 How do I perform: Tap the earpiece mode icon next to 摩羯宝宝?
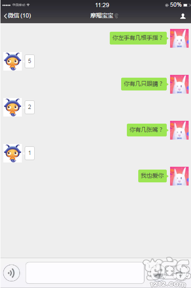[x=116, y=16]
